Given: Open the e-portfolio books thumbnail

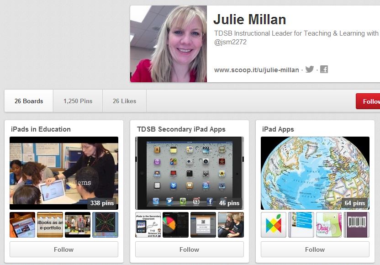Looking at the screenshot, I should 50,225.
